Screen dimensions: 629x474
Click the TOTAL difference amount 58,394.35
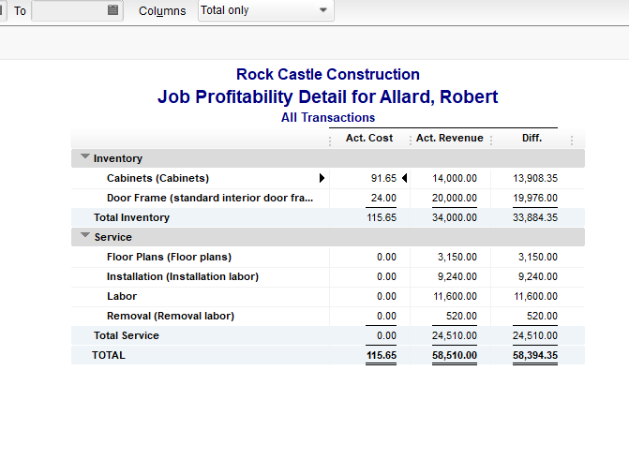click(534, 356)
